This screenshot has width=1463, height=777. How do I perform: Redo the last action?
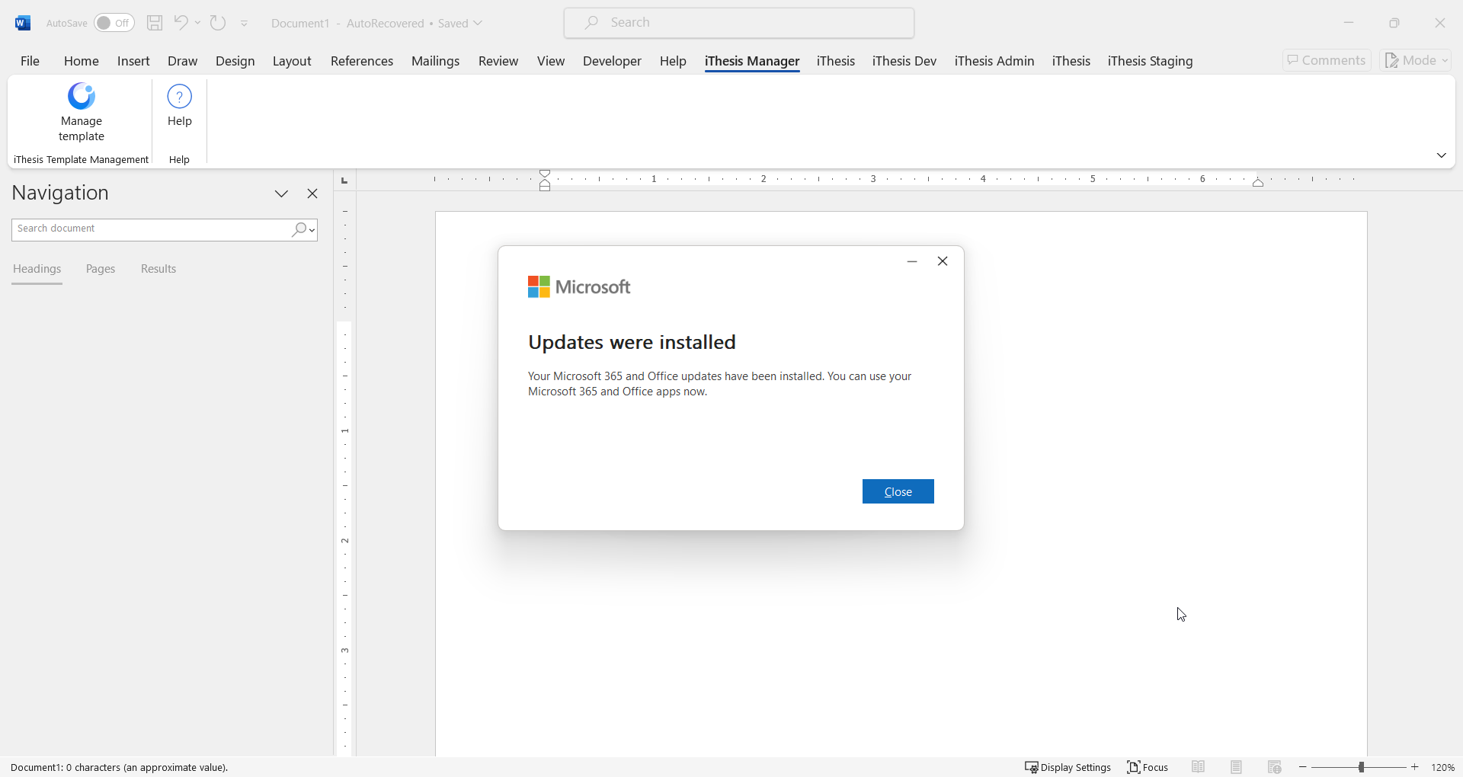[218, 23]
